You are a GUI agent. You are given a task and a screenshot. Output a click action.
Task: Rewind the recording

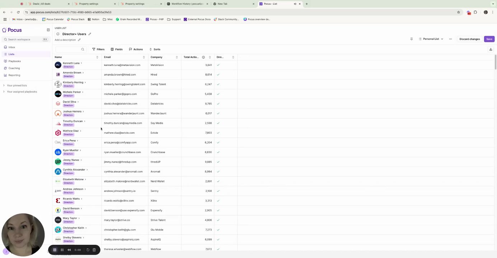[x=69, y=250]
